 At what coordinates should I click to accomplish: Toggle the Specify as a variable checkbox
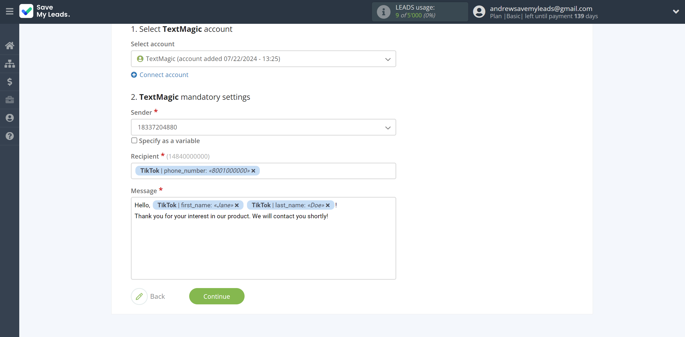(x=134, y=140)
